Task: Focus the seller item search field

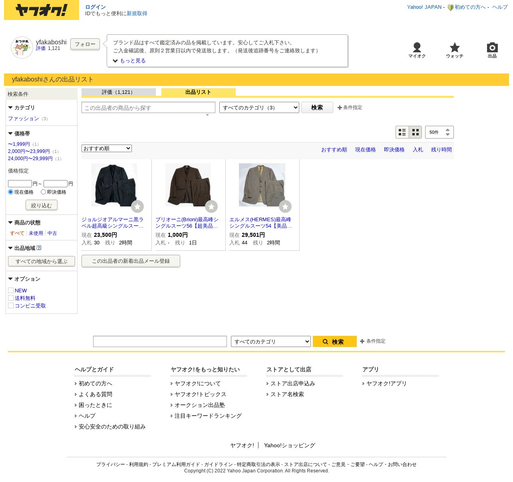Action: click(148, 108)
